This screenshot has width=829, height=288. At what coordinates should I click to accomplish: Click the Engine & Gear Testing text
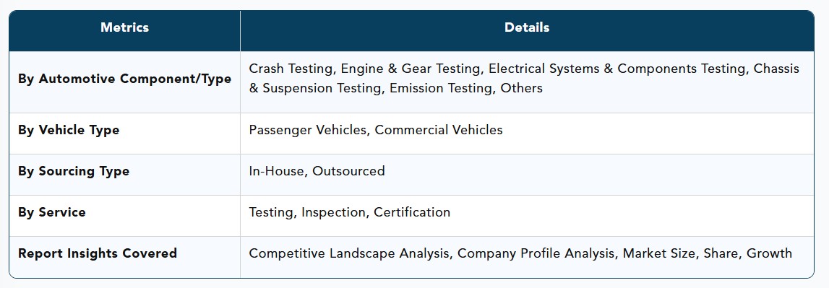(x=411, y=69)
